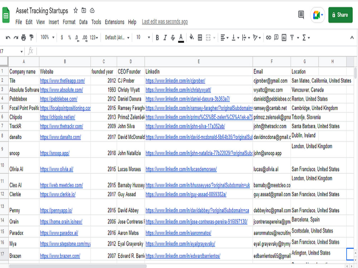Open the more number formats 123 dropdown
This screenshot has width=358, height=268.
pos(94,38)
